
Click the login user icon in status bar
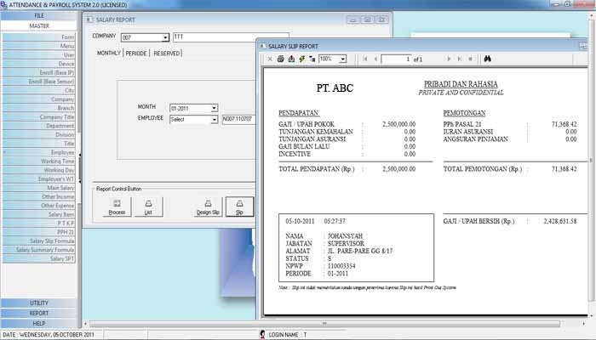(x=262, y=334)
